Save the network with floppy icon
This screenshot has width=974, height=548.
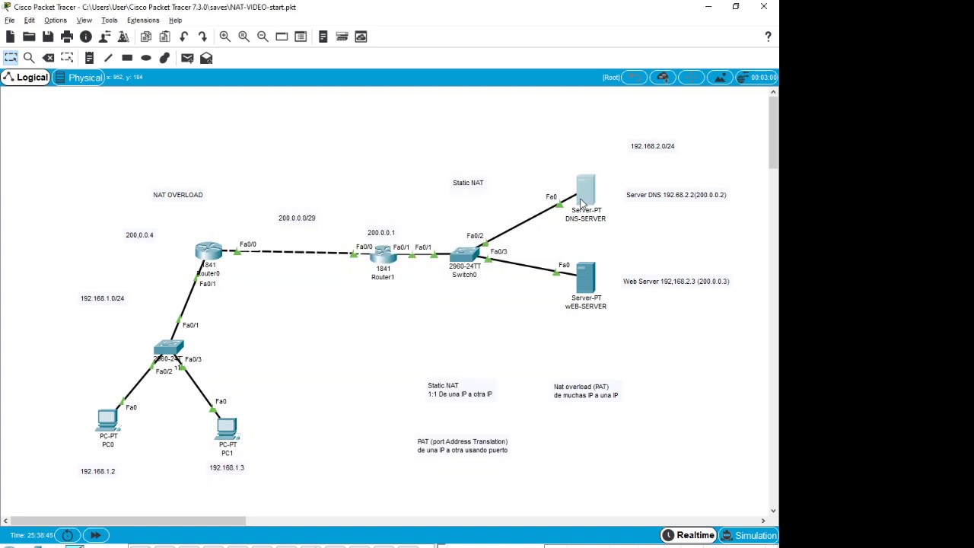[48, 37]
